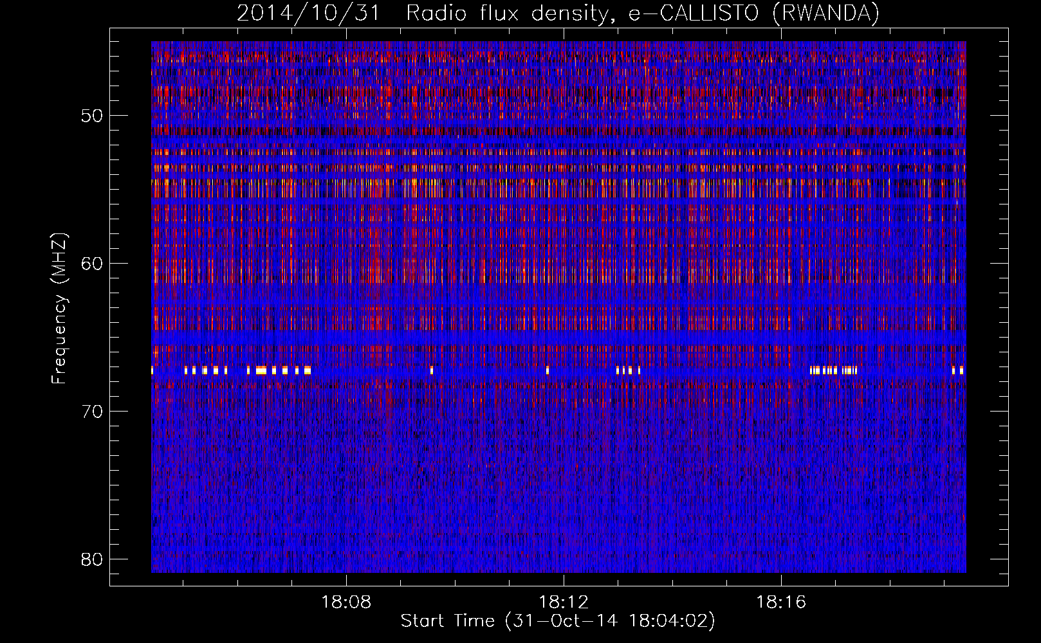Click the 18:16 time tick label
1041x643 pixels.
pos(781,602)
